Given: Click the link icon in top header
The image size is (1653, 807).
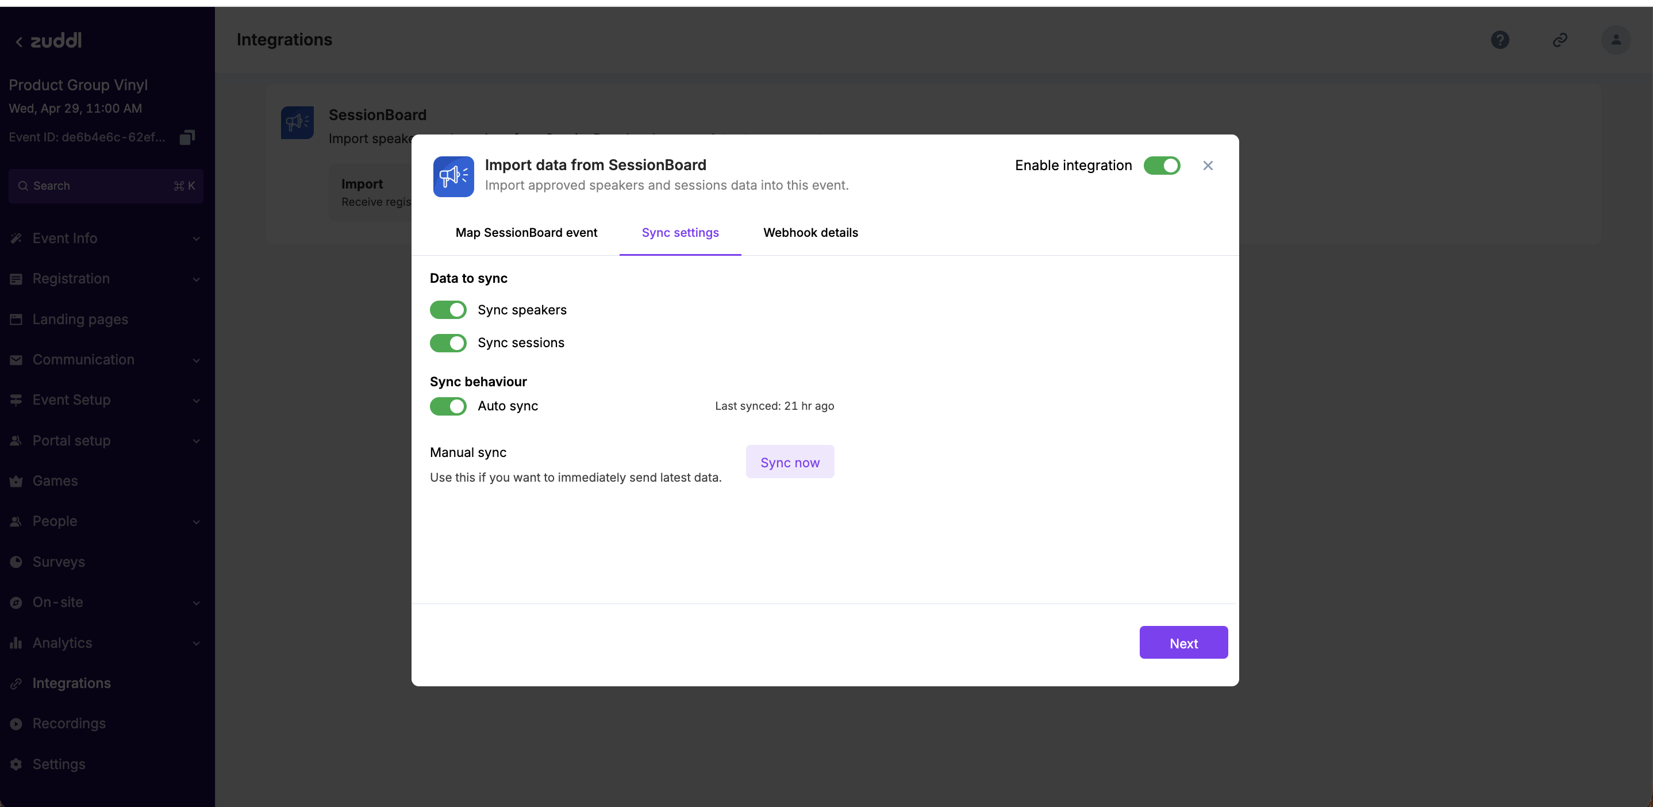Looking at the screenshot, I should tap(1560, 40).
